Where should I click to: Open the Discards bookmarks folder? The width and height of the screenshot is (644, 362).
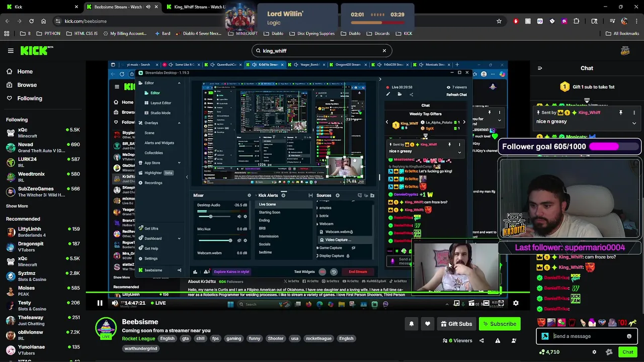(378, 34)
